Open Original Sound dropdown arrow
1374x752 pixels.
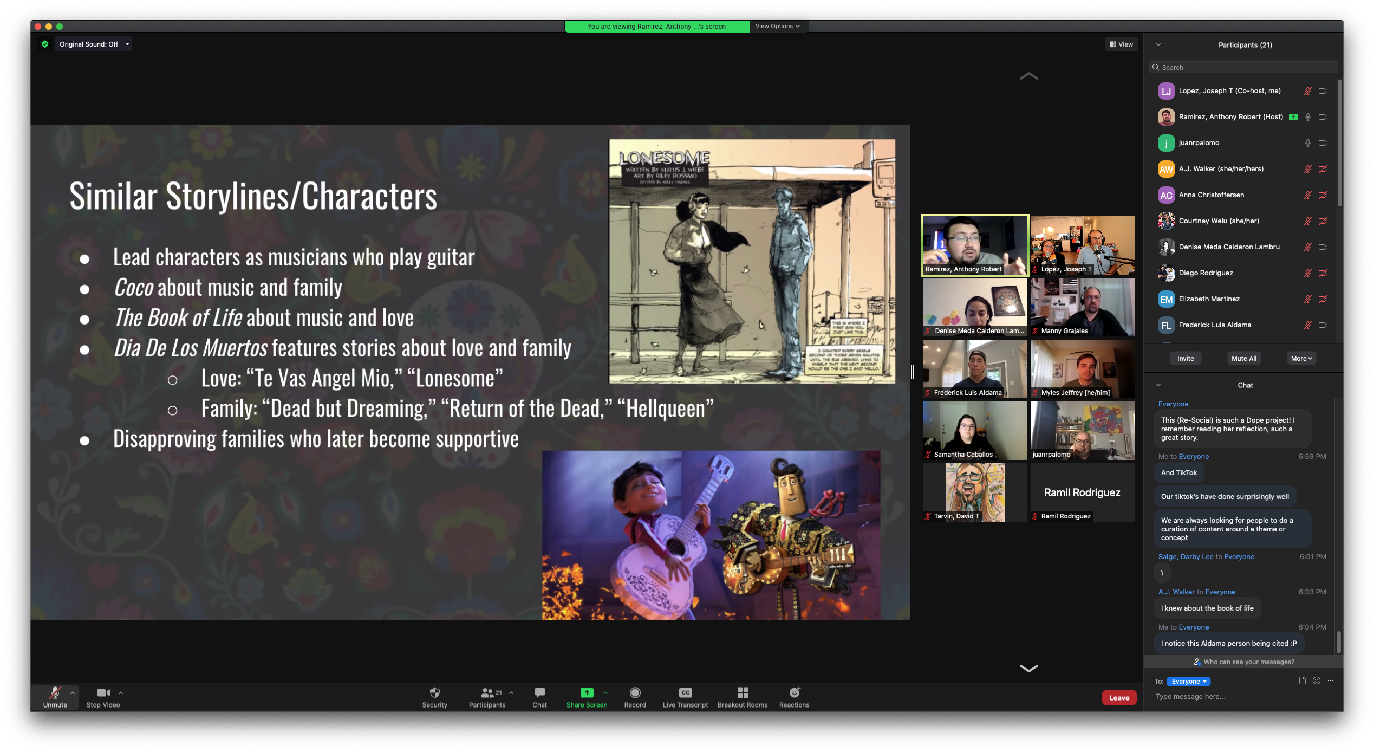point(127,44)
